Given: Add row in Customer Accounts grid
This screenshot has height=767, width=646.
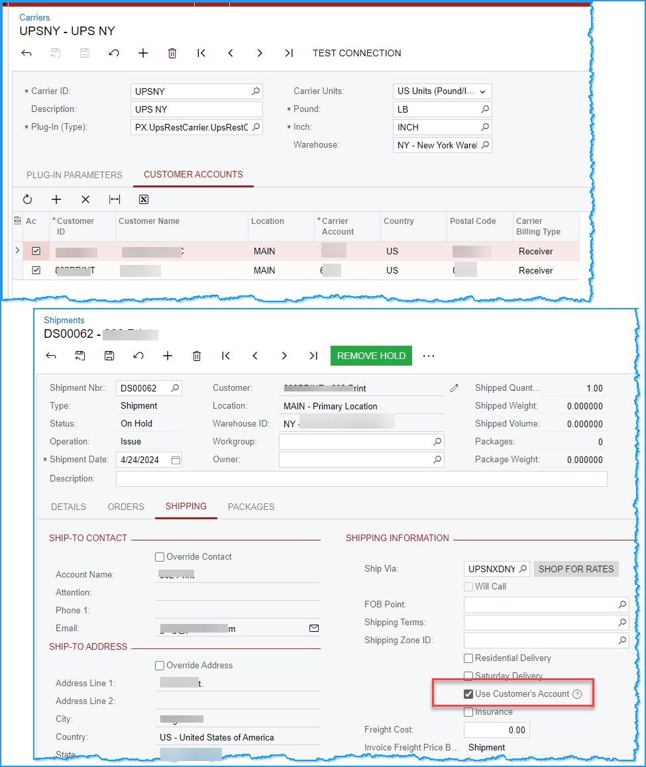Looking at the screenshot, I should (56, 199).
